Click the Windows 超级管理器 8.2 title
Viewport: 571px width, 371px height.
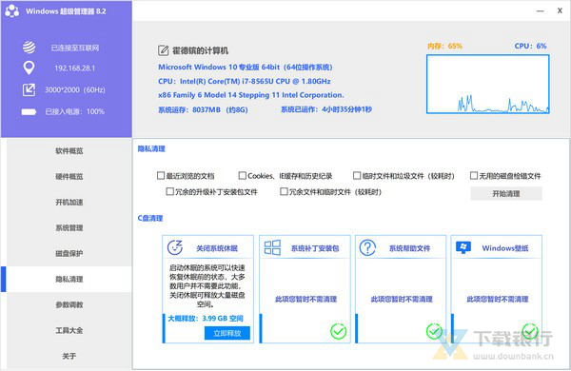pos(66,11)
